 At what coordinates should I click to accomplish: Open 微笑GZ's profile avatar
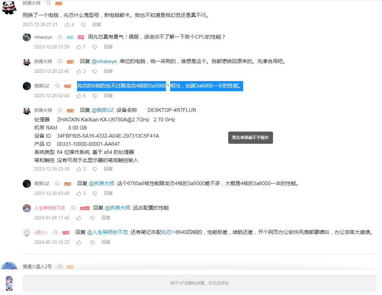(x=27, y=86)
